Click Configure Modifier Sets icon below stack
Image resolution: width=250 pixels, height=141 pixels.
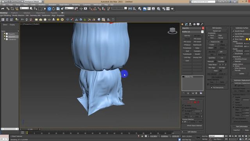(201, 93)
